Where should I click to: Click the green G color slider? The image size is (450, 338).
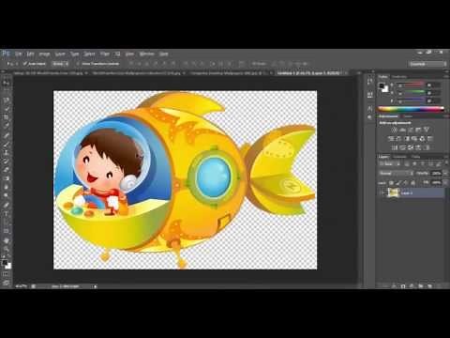411,93
